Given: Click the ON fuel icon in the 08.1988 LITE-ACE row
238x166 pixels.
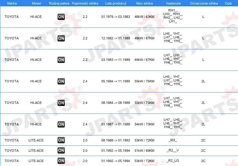Looking at the screenshot, I should tap(61, 140).
